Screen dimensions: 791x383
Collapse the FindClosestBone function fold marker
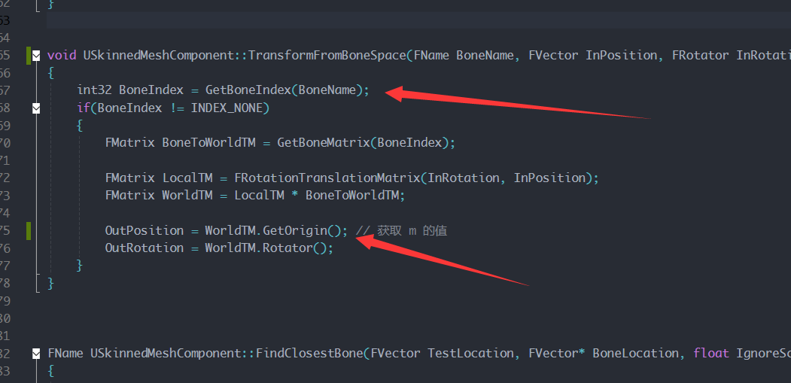(x=36, y=353)
